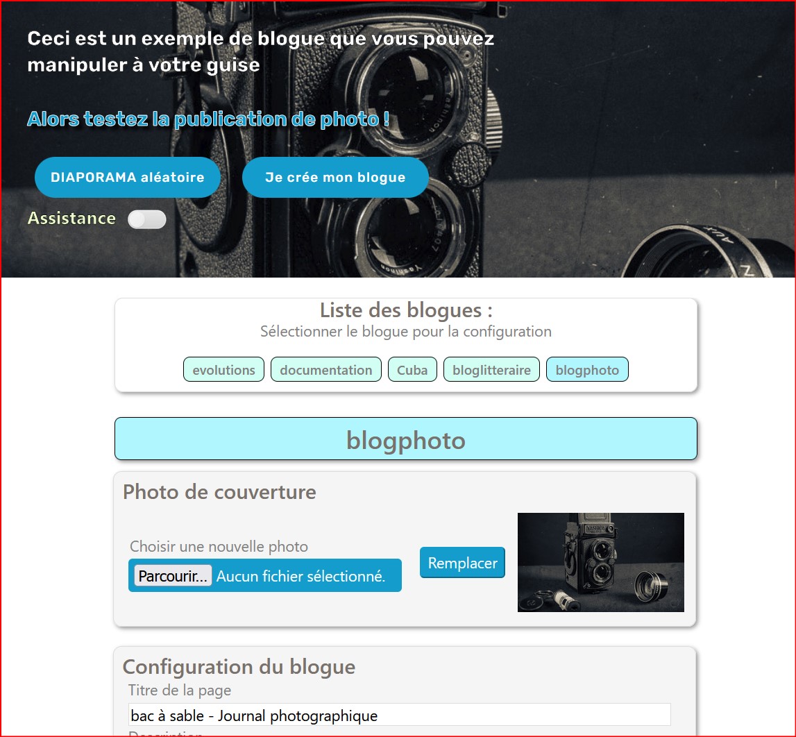This screenshot has width=796, height=737.
Task: Focus the Titre de la page field
Action: click(x=399, y=715)
